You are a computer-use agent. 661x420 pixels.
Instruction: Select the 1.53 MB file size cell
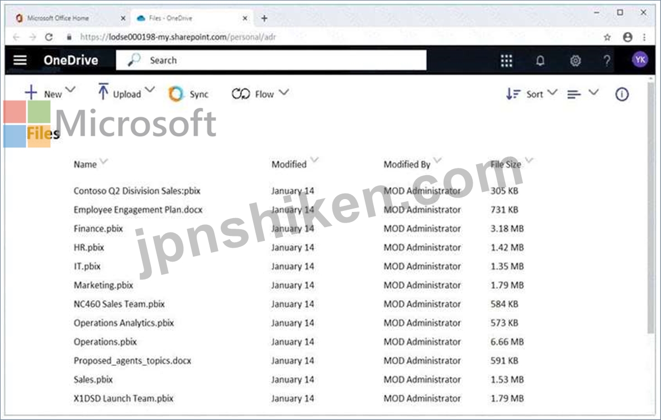coord(507,380)
